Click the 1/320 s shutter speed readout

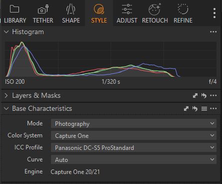[111, 82]
